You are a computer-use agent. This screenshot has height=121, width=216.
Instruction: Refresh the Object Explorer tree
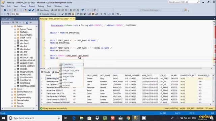(27, 23)
